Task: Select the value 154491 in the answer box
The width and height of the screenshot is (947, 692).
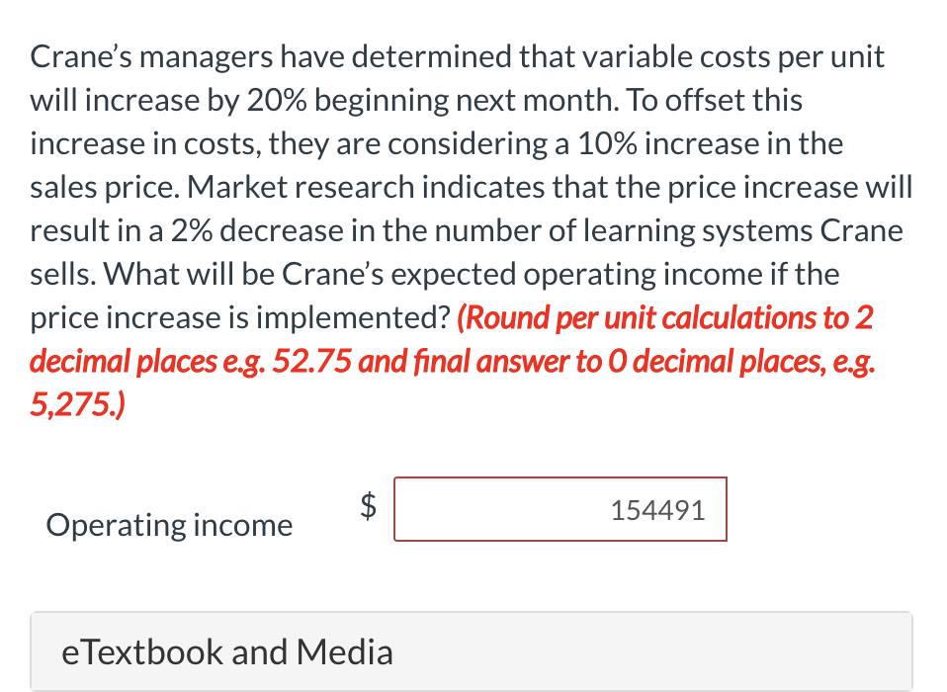Action: point(657,509)
